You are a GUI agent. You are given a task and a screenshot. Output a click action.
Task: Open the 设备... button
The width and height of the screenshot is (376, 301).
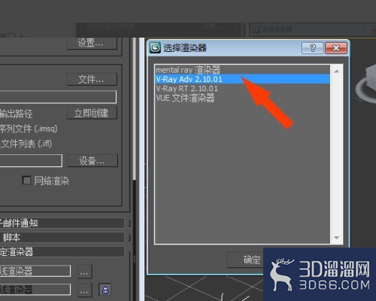coord(92,160)
